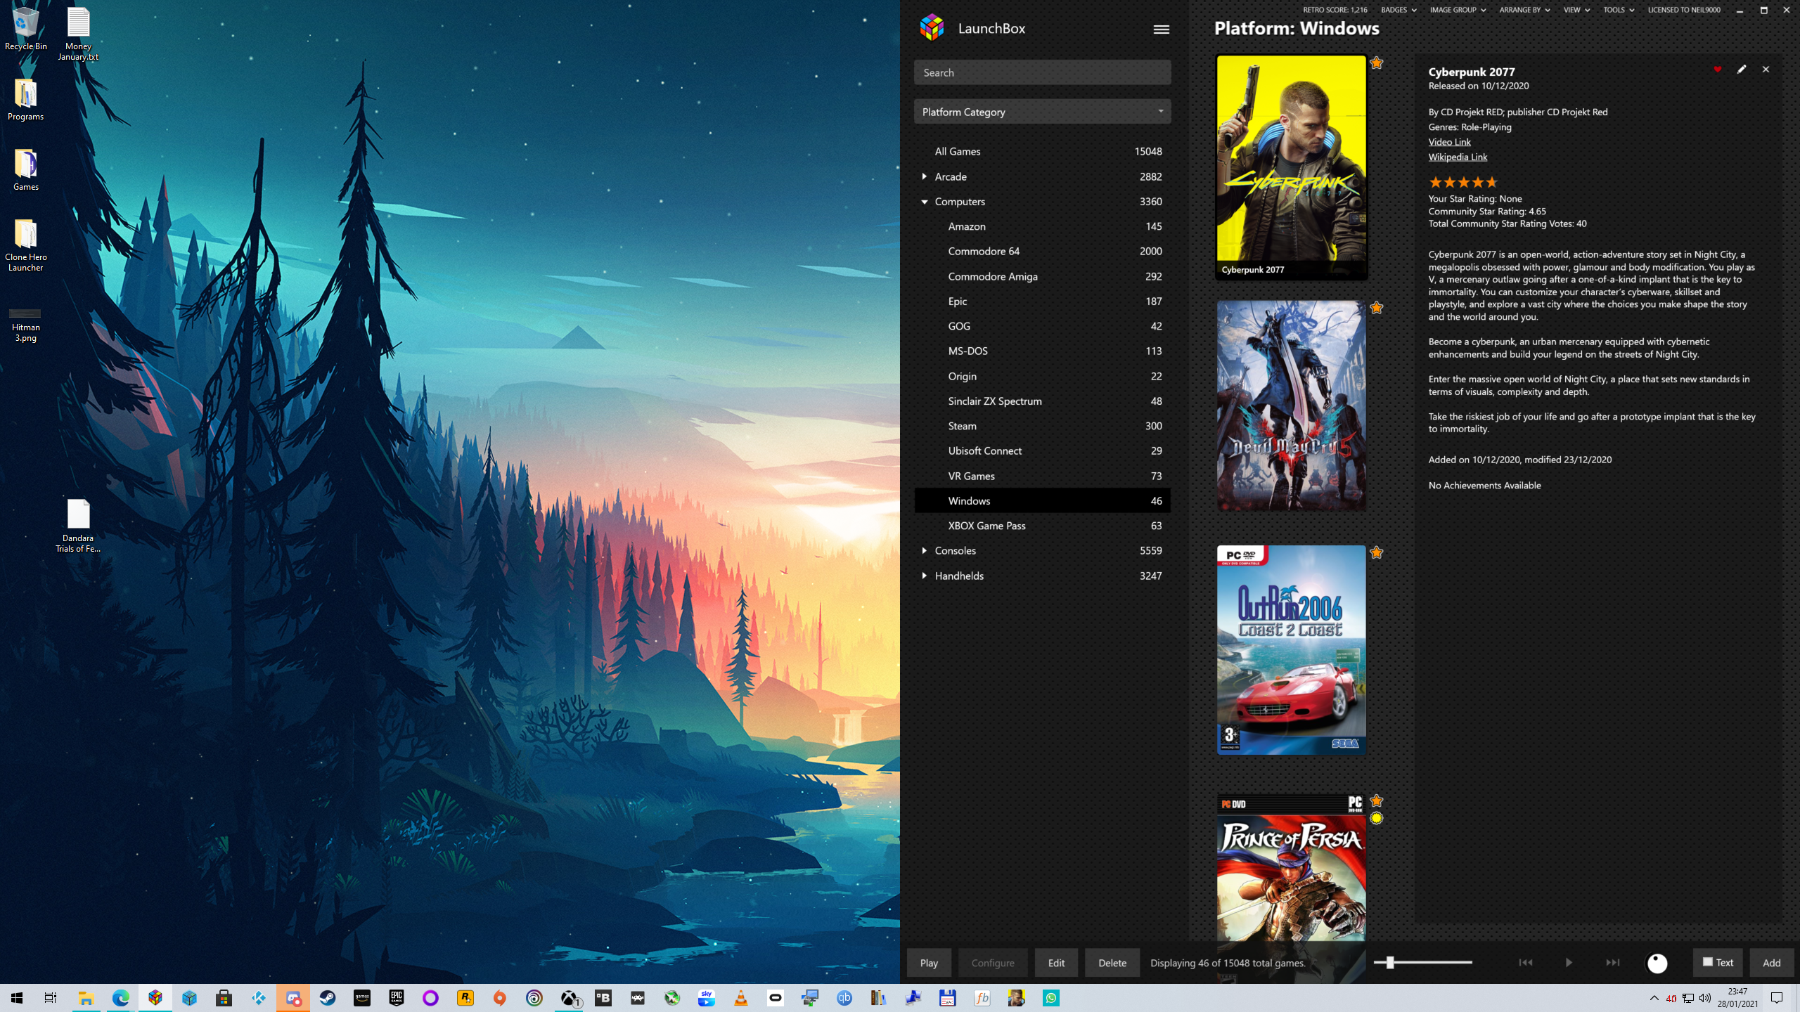Open Epic Games Launcher from the taskbar
Viewport: 1800px width, 1012px height.
tap(397, 998)
